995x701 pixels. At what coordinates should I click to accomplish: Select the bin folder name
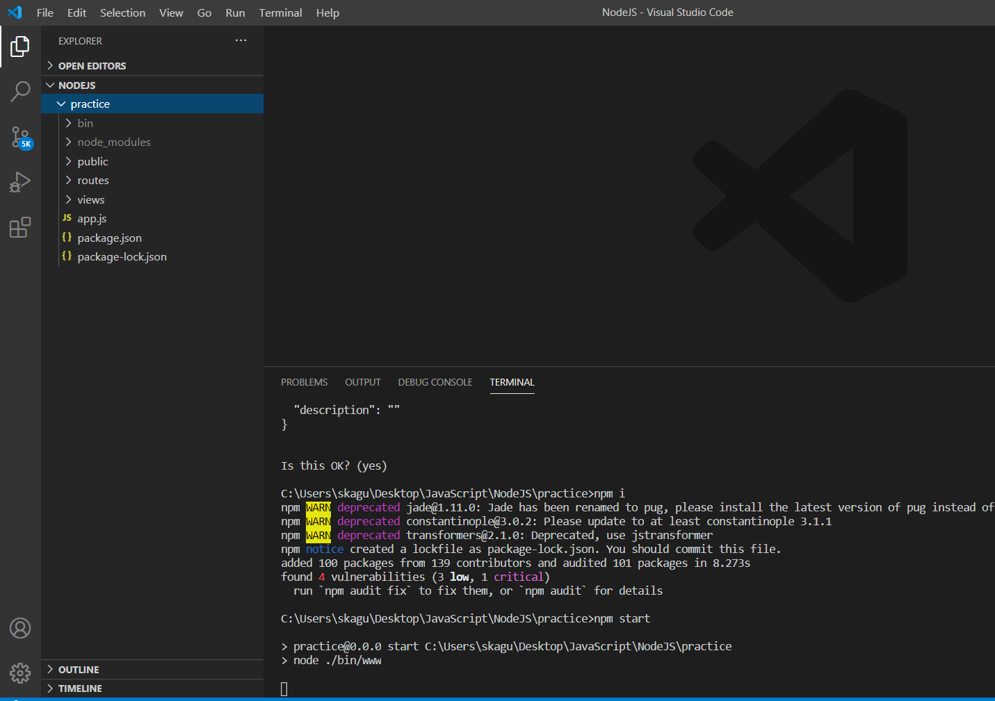pos(85,123)
